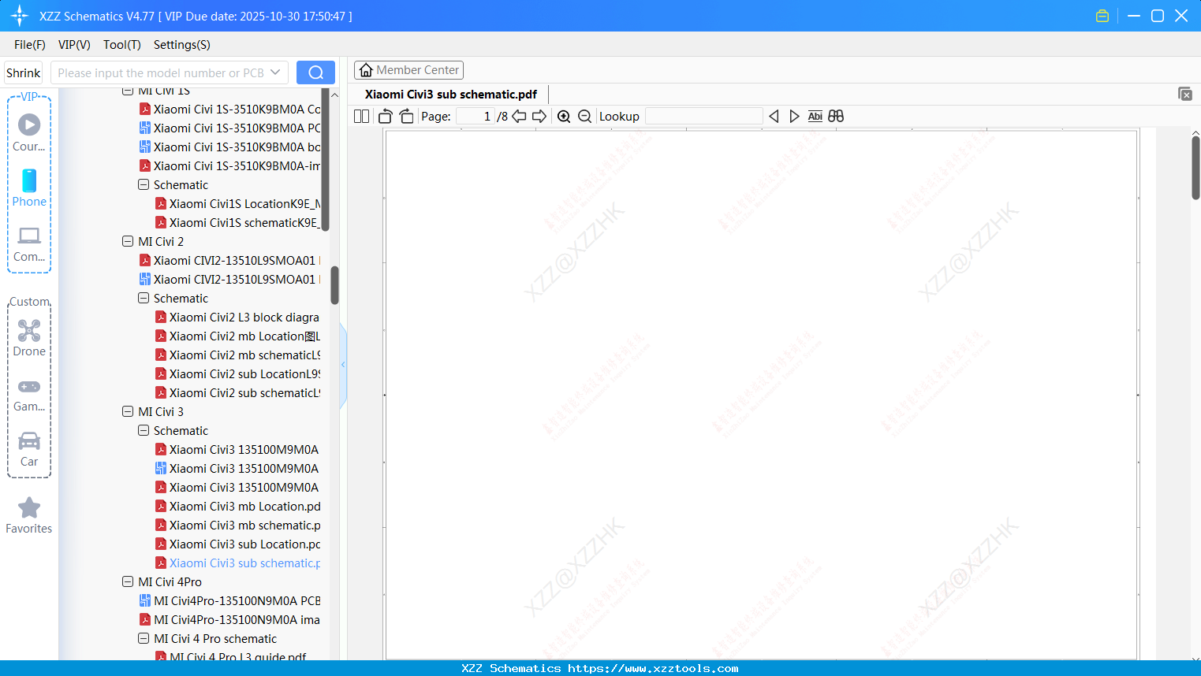Collapse the sidebar with the panel handle arrow
Image resolution: width=1201 pixels, height=676 pixels.
pos(343,364)
